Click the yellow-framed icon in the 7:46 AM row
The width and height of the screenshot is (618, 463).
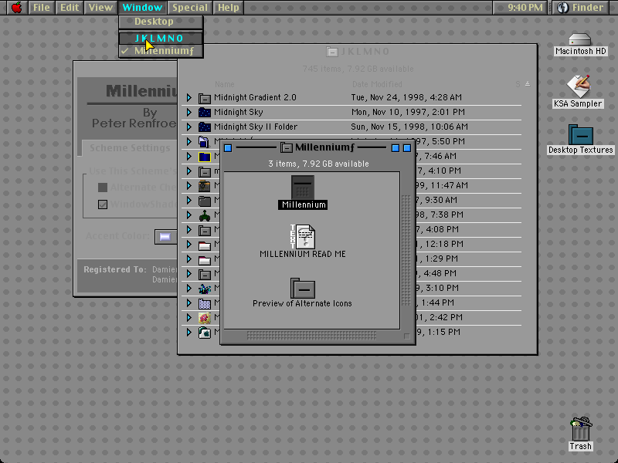204,157
